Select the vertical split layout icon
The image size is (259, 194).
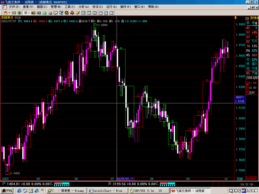(89, 13)
